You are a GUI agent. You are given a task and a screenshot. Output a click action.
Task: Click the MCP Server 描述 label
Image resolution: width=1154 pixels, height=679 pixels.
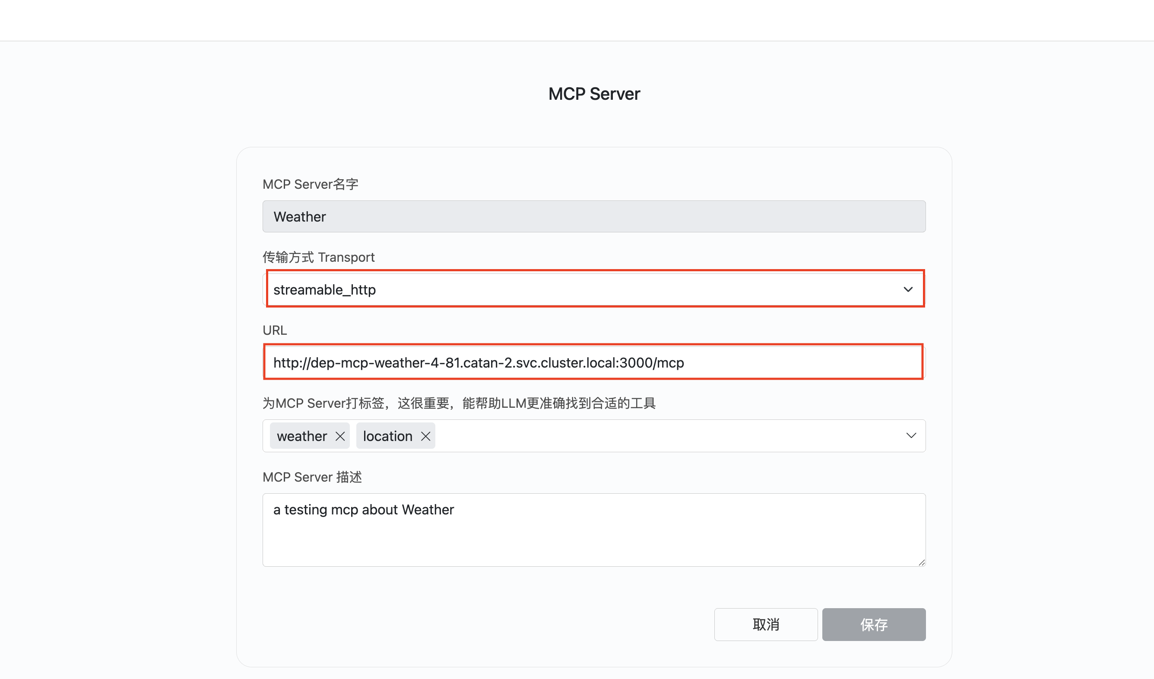click(x=312, y=477)
